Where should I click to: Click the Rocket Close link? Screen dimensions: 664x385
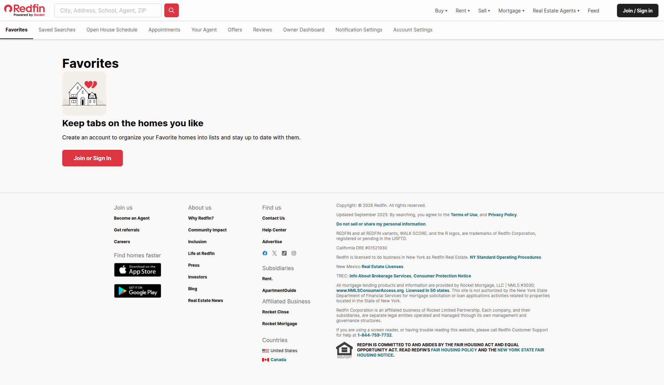[x=276, y=312]
